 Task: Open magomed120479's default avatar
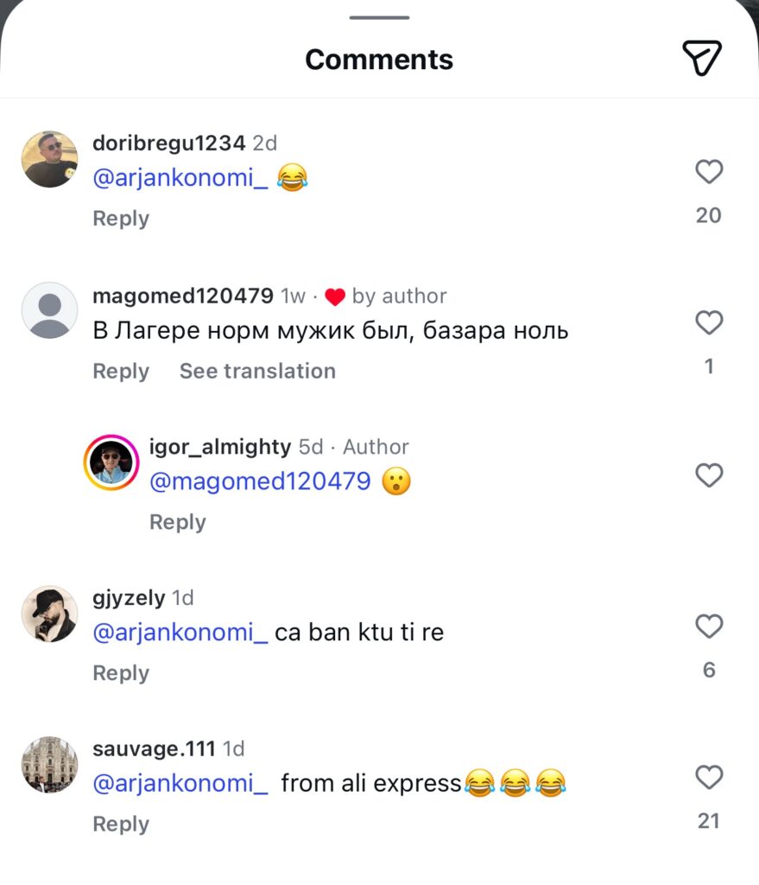[49, 310]
